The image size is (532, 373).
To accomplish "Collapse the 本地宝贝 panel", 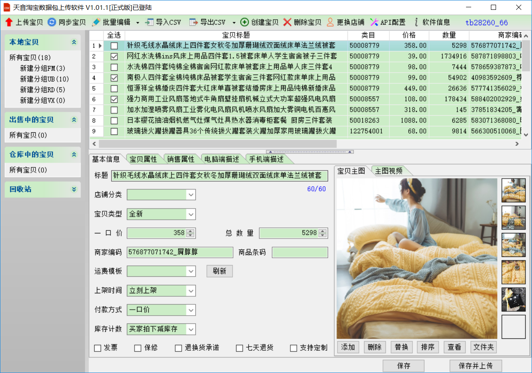I will click(74, 42).
